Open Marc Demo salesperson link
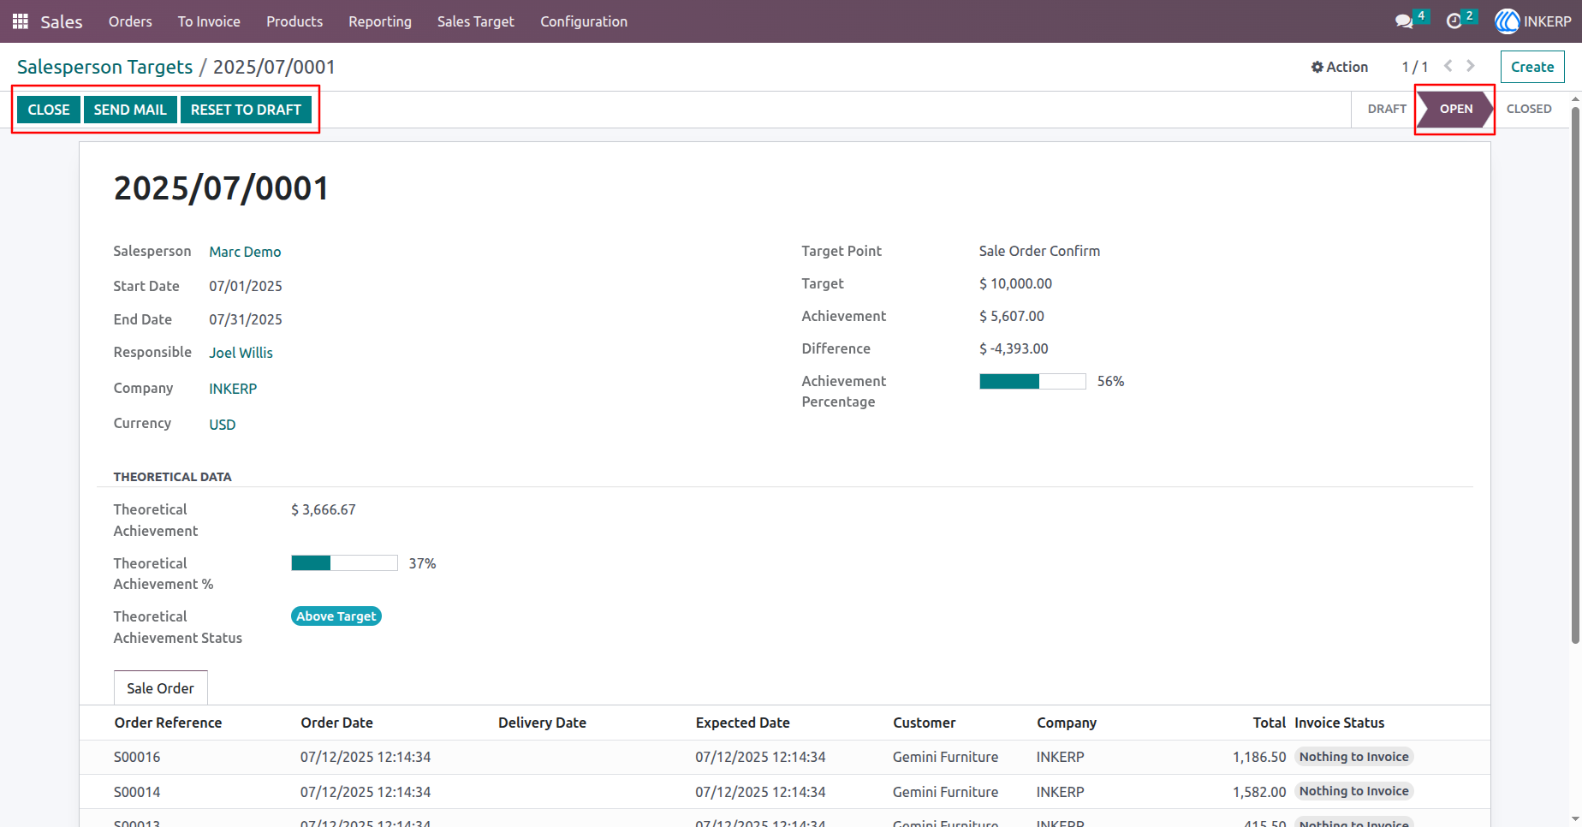Screen dimensions: 1582x827 pyautogui.click(x=245, y=252)
